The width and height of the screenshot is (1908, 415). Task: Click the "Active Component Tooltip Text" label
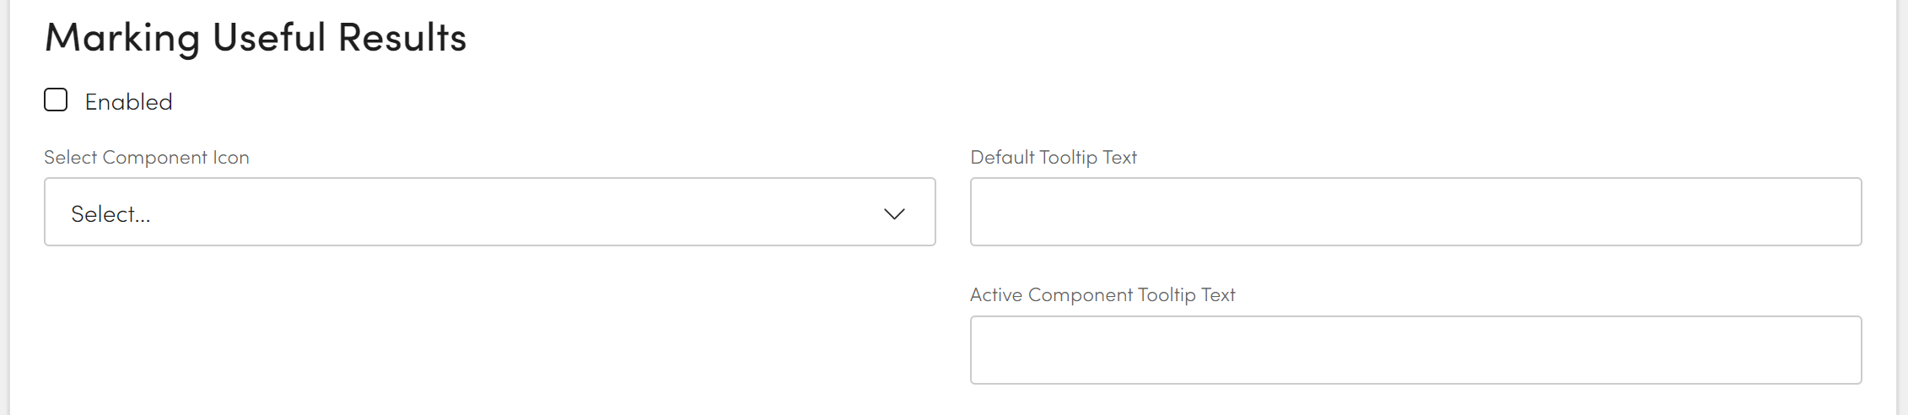[x=1102, y=295]
